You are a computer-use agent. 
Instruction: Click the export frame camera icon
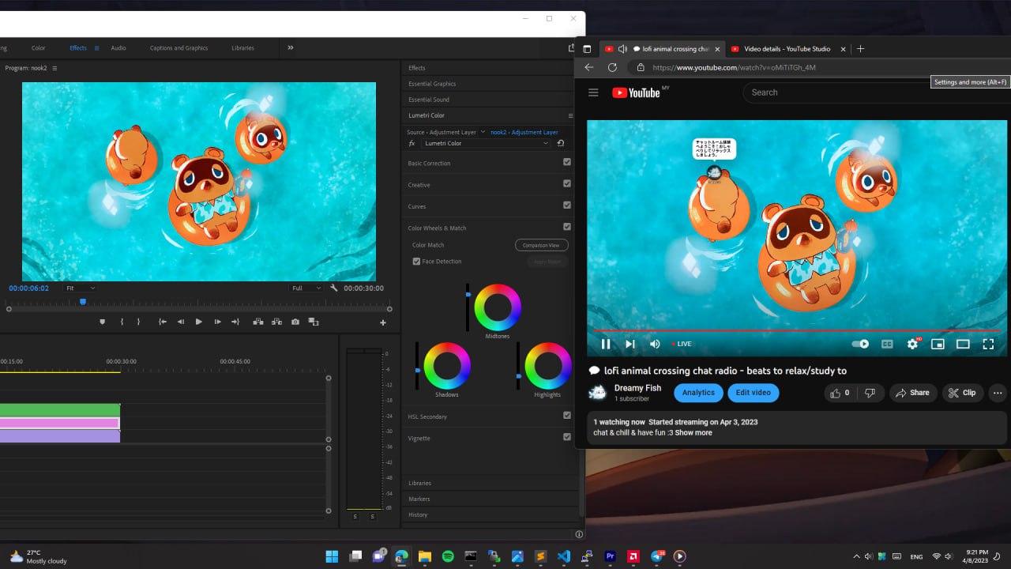[x=295, y=322]
